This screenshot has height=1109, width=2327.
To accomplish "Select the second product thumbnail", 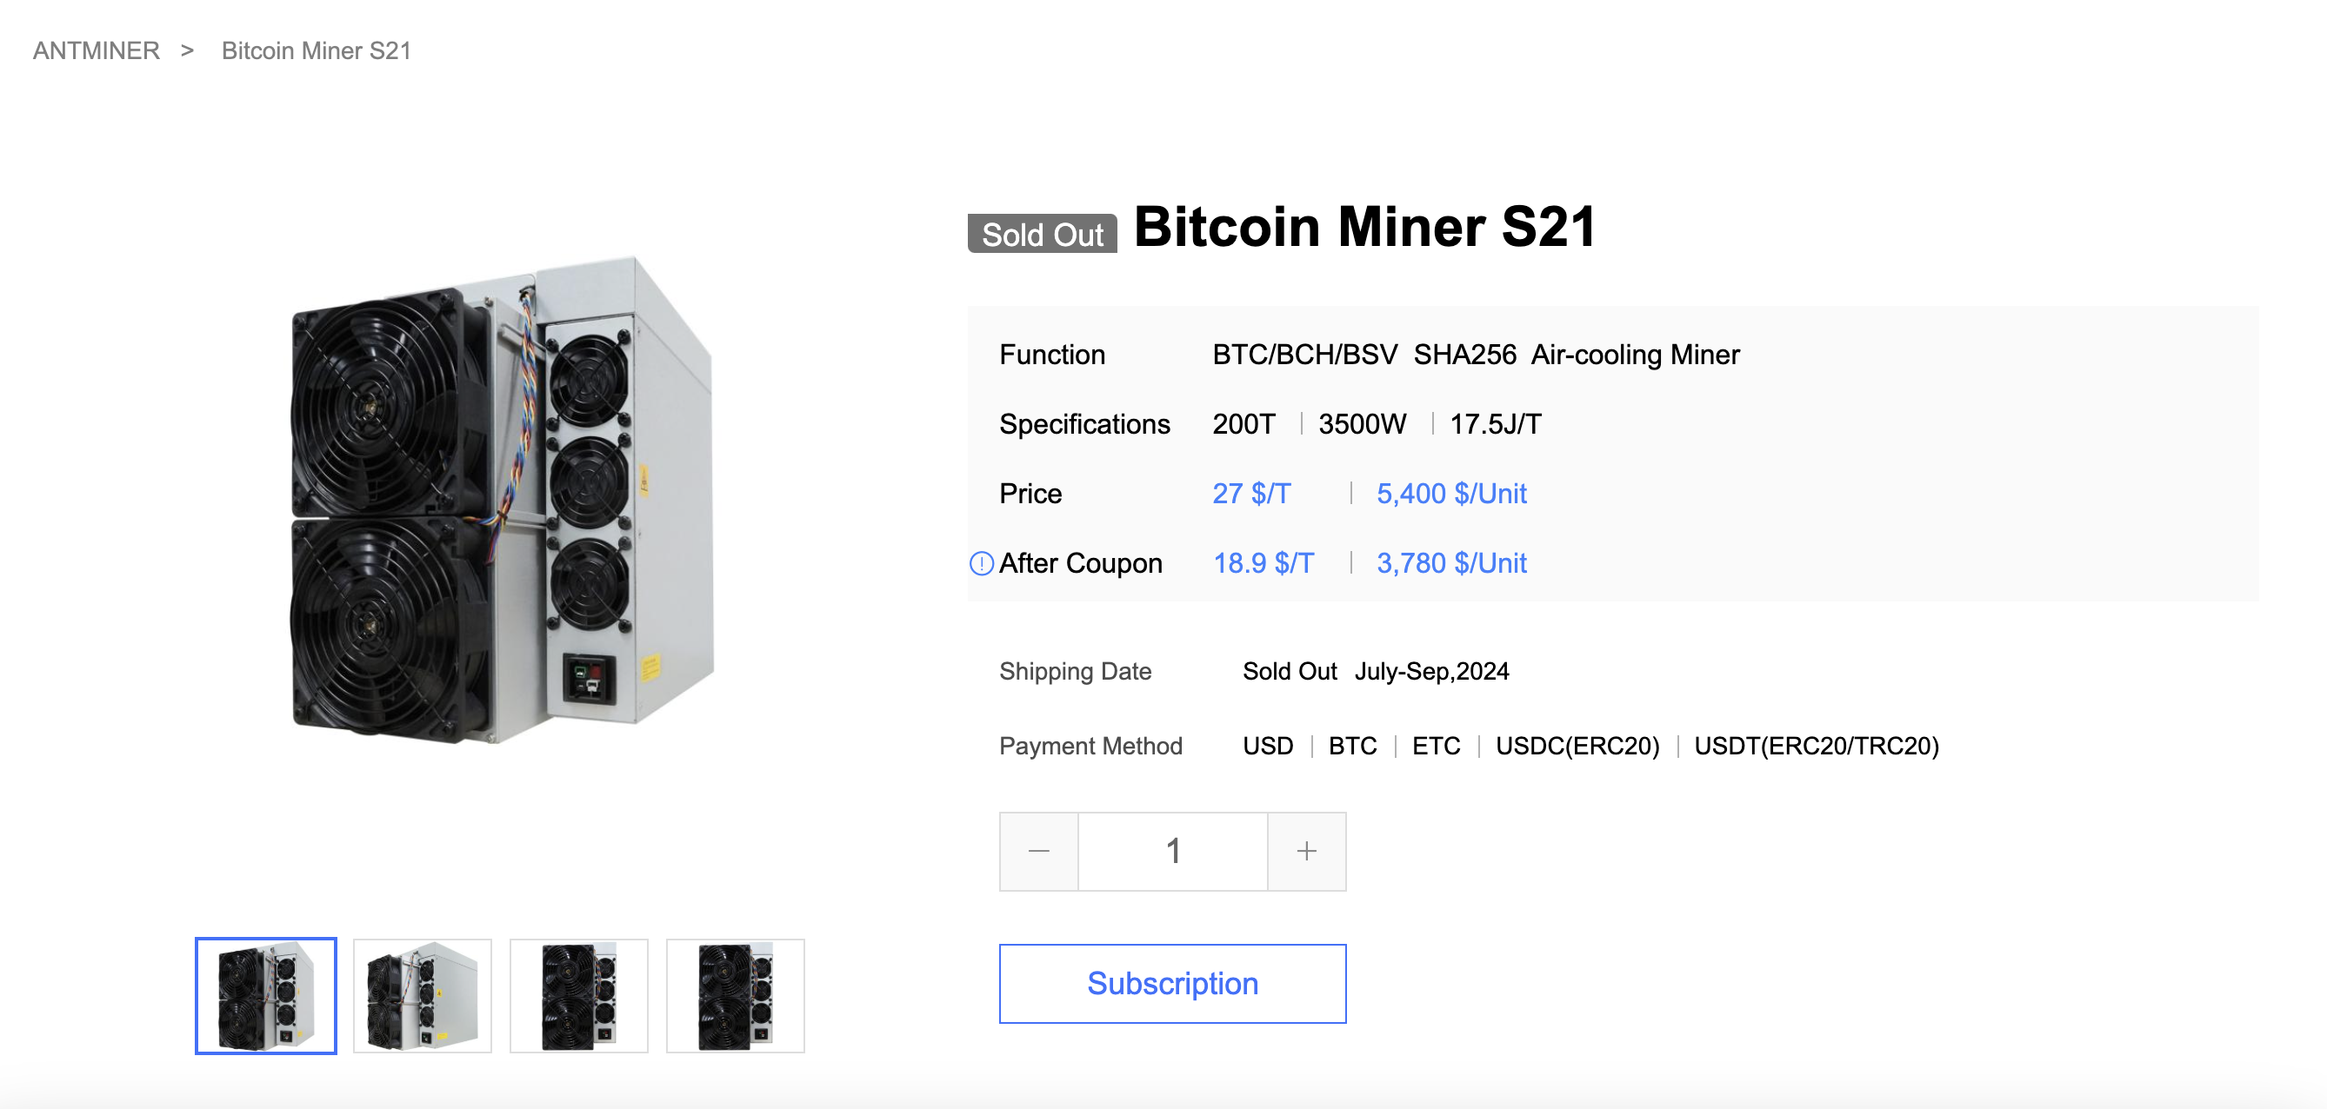I will 423,995.
